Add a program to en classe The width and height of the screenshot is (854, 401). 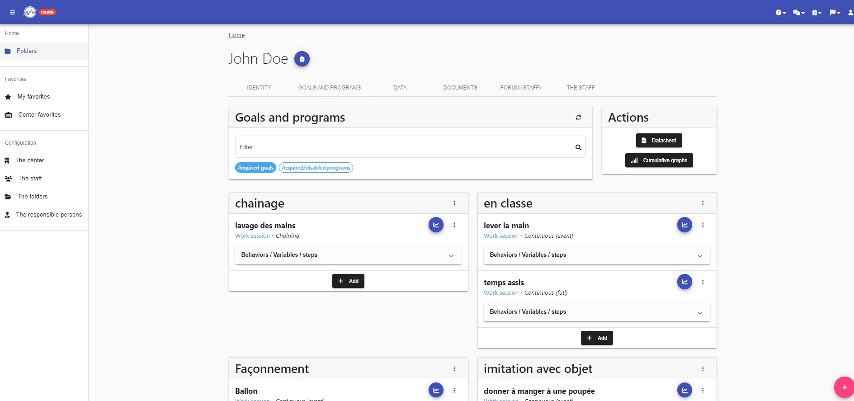(597, 338)
